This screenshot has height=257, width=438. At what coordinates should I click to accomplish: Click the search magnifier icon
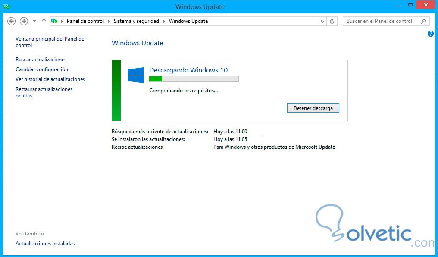point(423,21)
